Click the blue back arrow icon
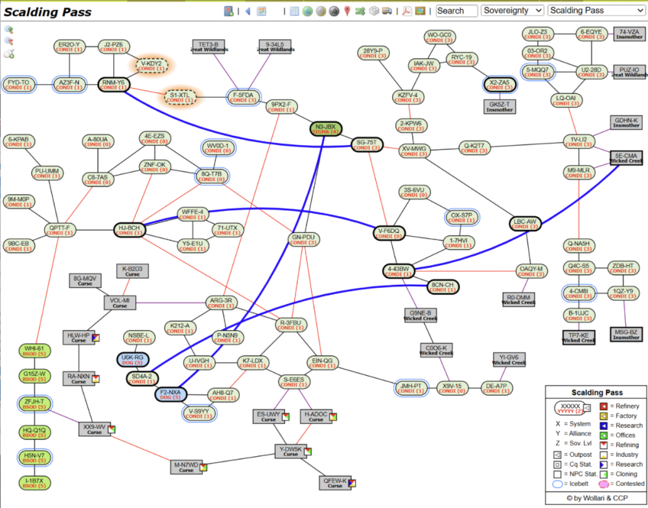The width and height of the screenshot is (648, 508). click(x=247, y=11)
